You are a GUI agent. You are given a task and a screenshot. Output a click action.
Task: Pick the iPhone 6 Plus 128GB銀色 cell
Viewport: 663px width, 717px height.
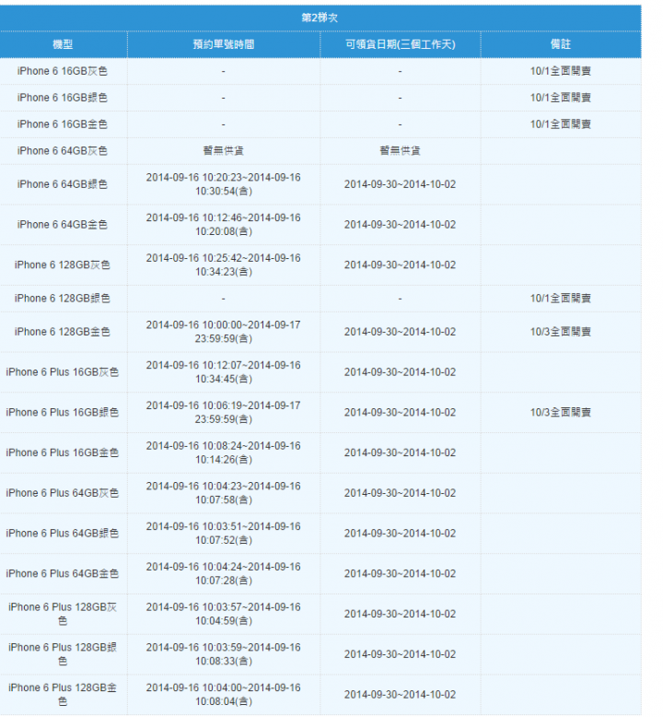63,654
